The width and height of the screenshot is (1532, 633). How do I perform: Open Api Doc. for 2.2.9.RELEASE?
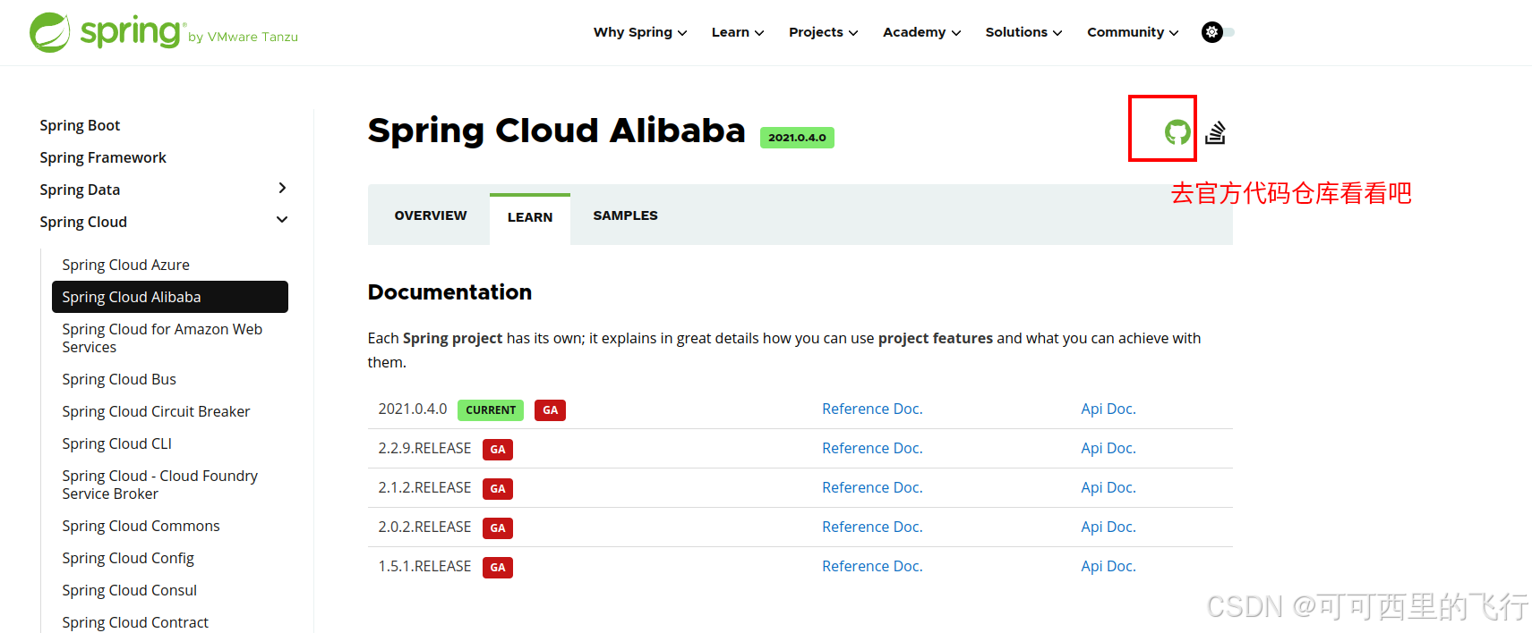1108,448
